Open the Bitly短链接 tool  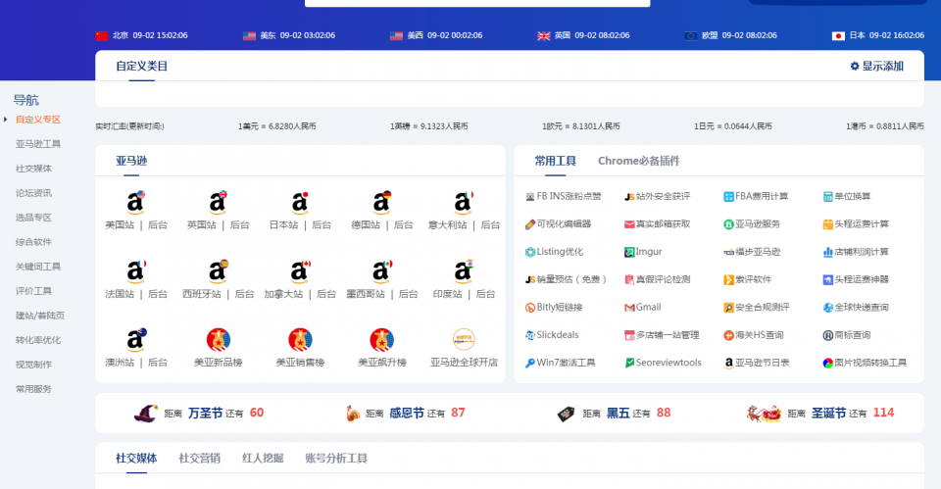(x=553, y=307)
